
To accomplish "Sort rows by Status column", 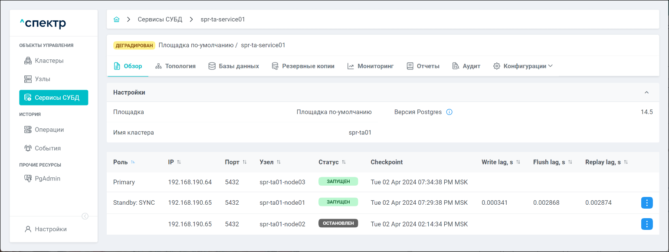I will [x=344, y=162].
